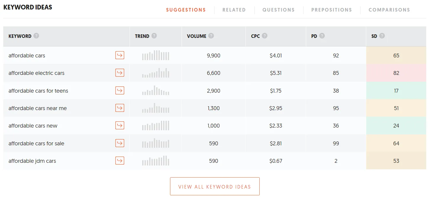Show help tooltip for CPC column
The image size is (428, 198).
coord(265,36)
